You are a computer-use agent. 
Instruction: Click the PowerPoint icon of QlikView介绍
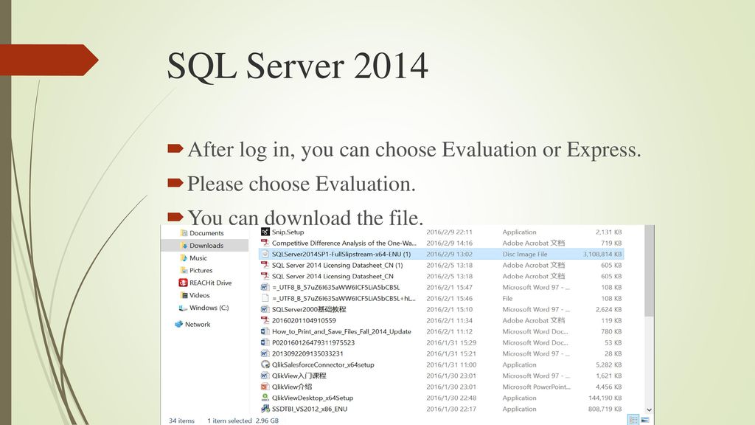click(265, 387)
